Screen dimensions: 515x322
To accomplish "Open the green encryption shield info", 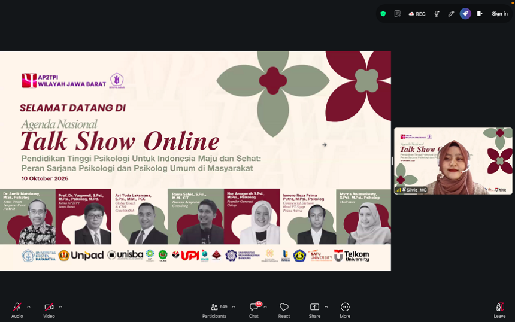I will pyautogui.click(x=383, y=14).
